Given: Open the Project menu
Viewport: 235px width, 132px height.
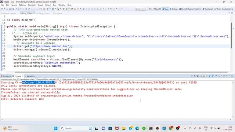Looking at the screenshot, I should click(48, 5).
